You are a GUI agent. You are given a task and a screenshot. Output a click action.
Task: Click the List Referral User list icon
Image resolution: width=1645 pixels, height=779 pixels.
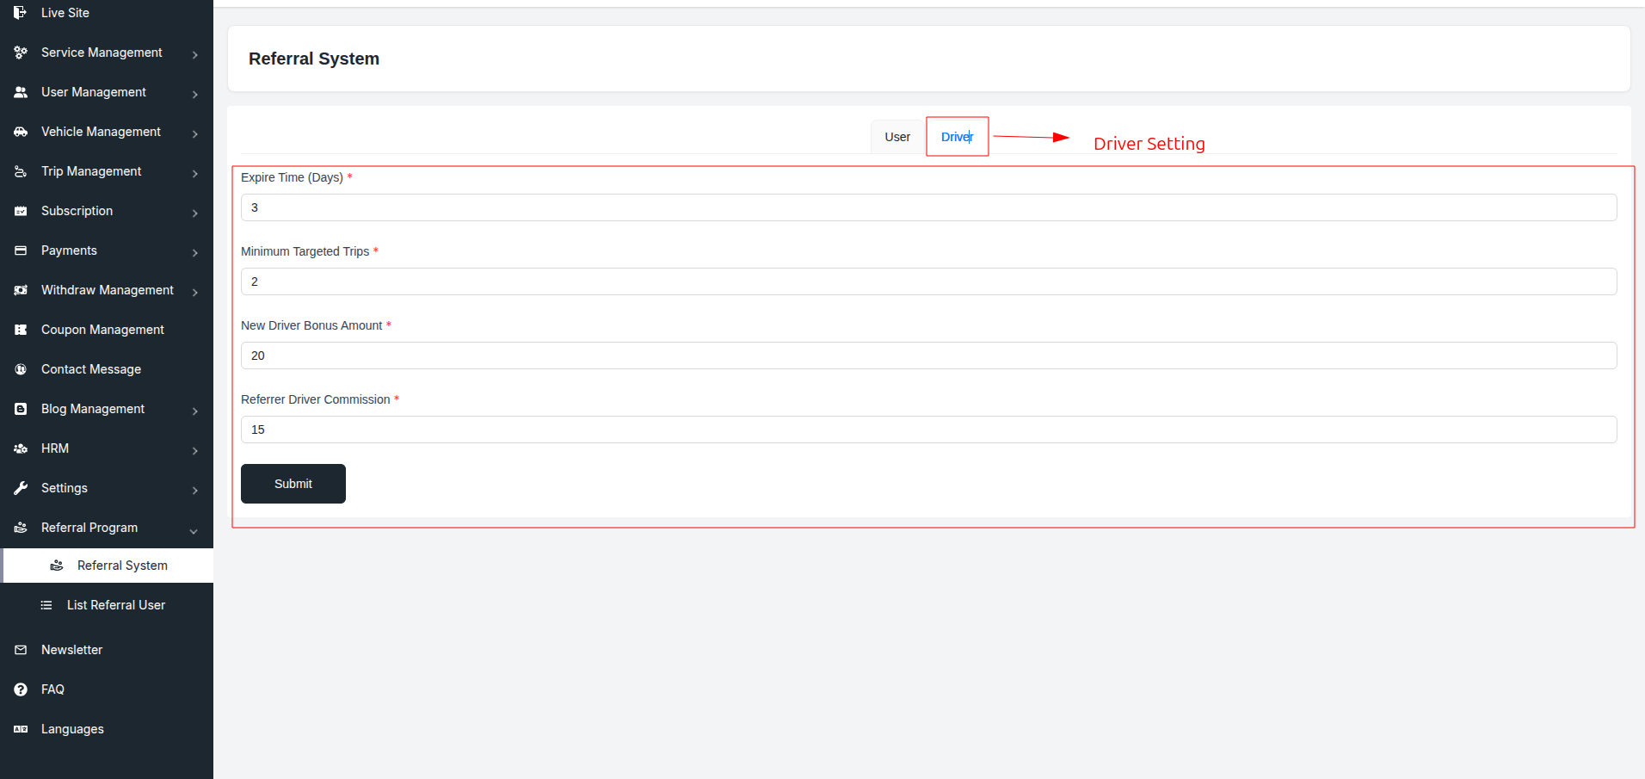pos(46,605)
